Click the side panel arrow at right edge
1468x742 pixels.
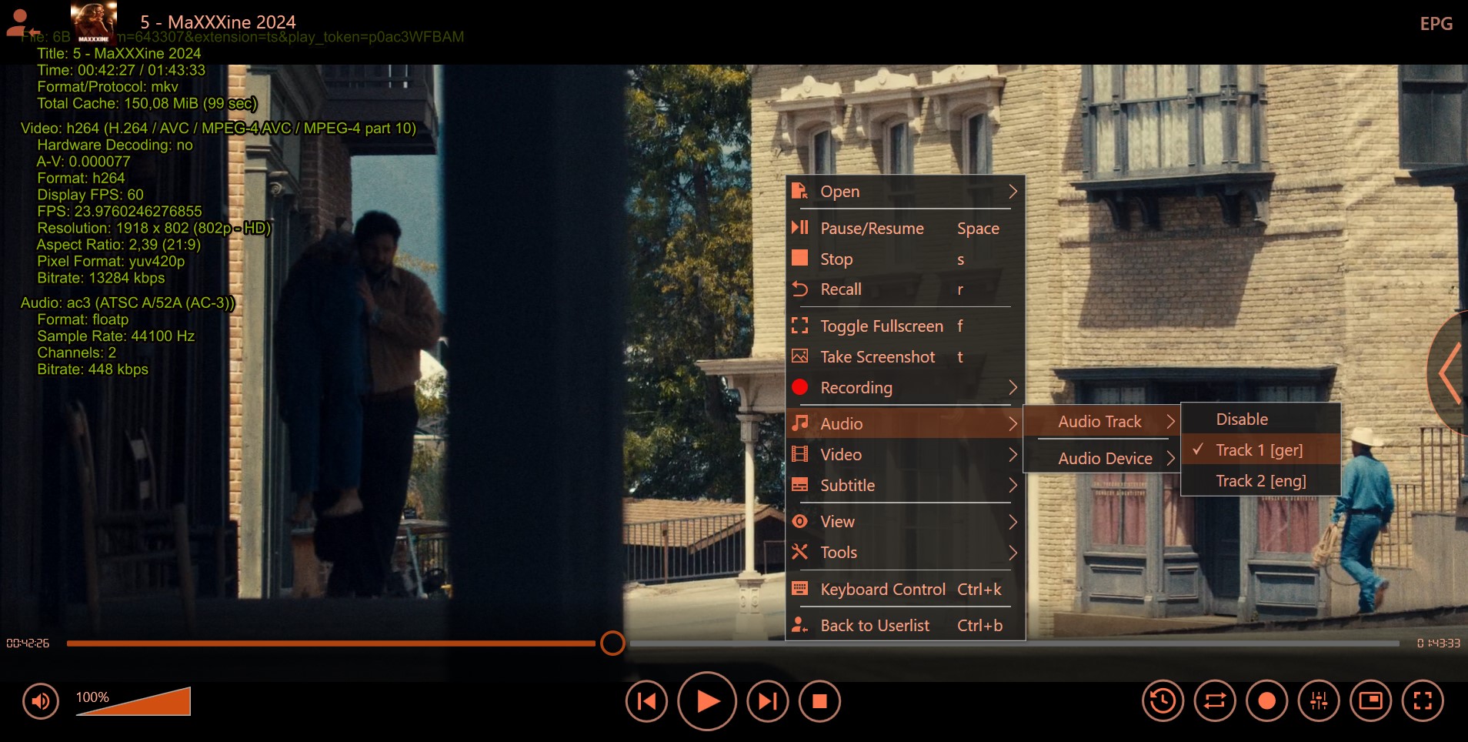[1450, 373]
